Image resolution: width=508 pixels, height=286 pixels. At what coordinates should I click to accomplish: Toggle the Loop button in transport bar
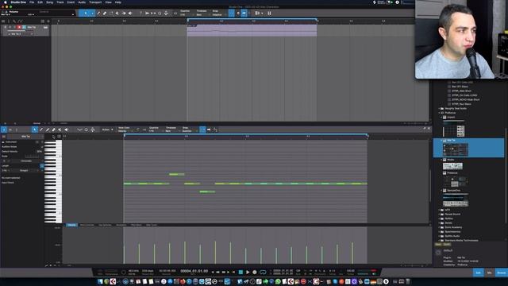(263, 272)
